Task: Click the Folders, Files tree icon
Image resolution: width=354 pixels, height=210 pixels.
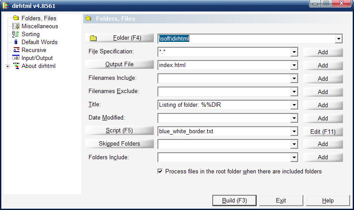Action: [16, 19]
